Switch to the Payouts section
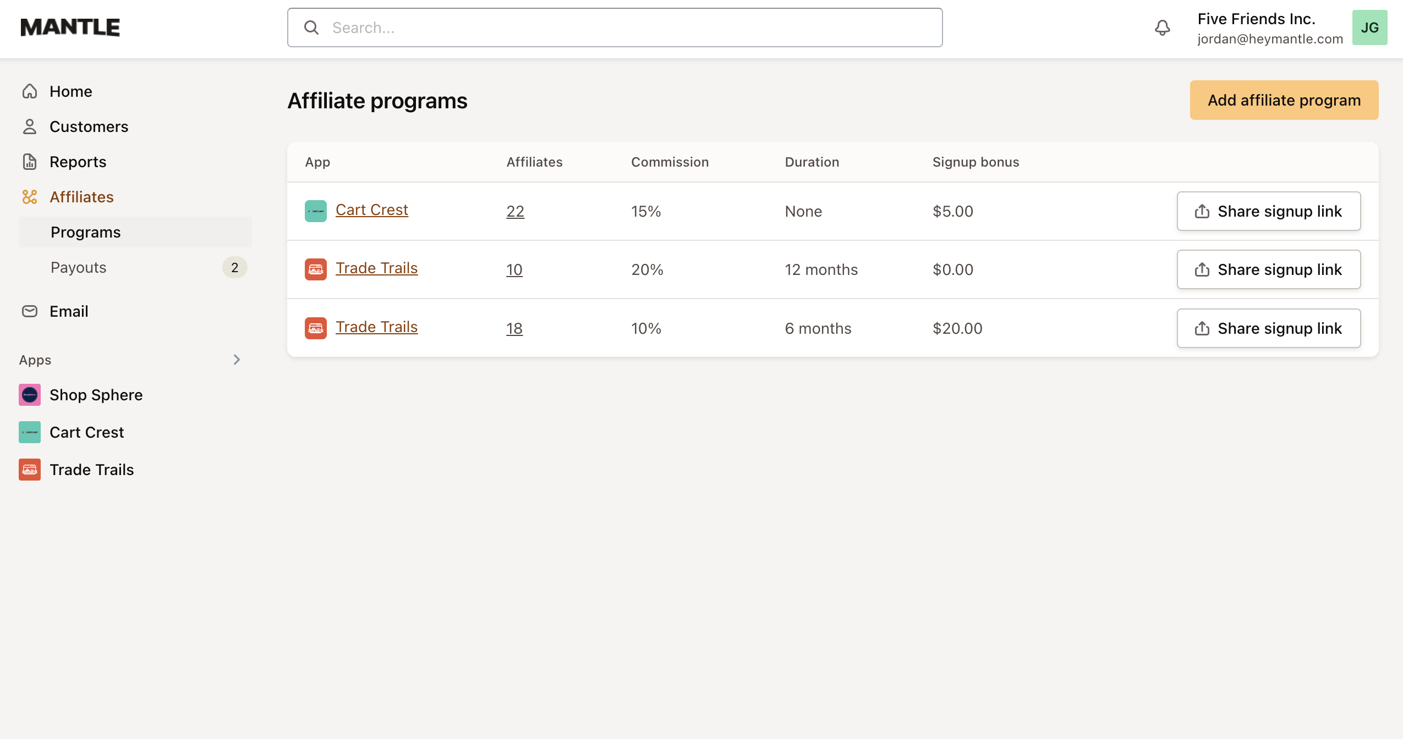The image size is (1403, 739). 79,267
